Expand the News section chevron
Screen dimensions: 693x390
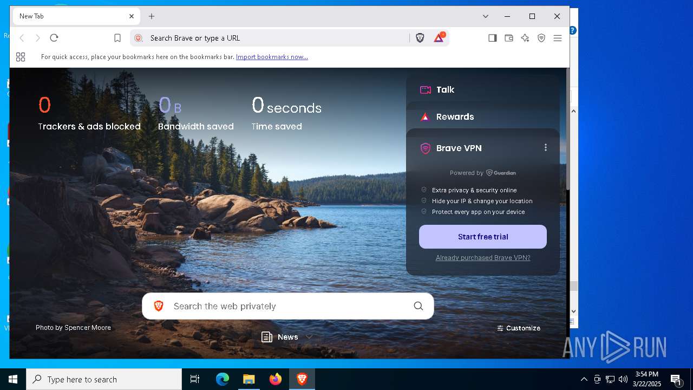click(309, 337)
